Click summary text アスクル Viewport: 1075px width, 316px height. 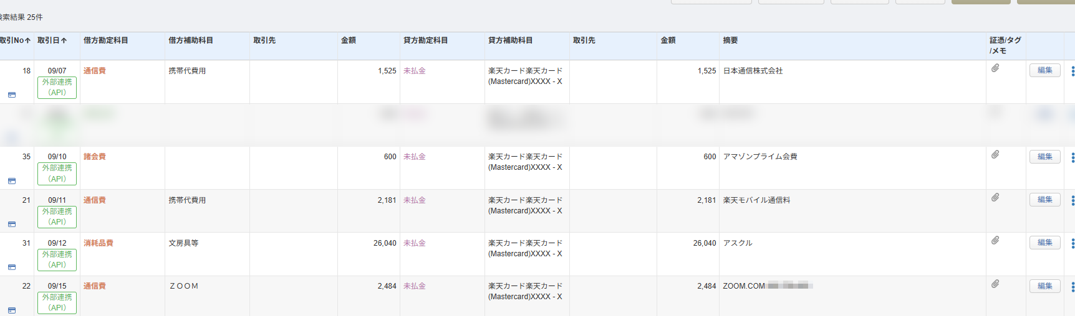[738, 243]
